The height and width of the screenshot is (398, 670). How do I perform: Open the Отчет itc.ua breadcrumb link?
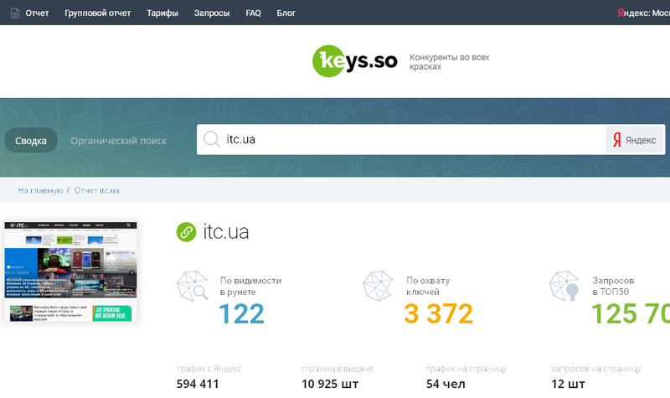(x=97, y=190)
